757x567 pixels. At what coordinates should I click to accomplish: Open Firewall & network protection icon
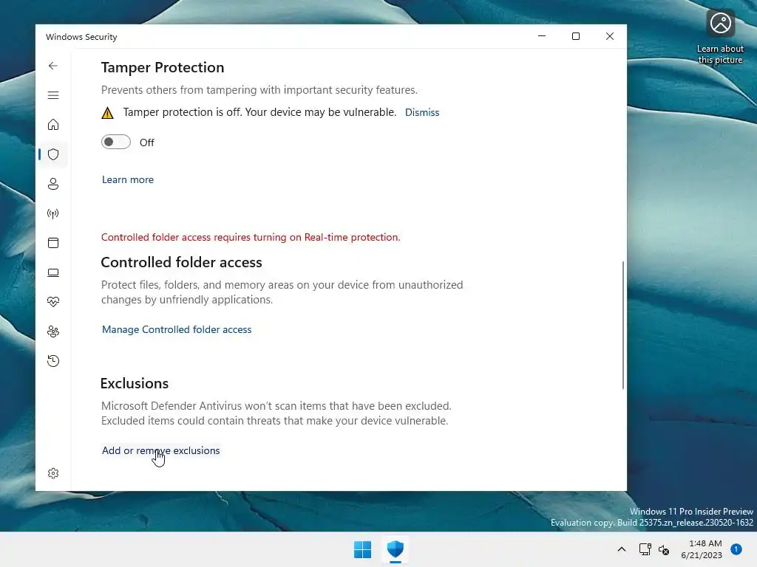pyautogui.click(x=53, y=213)
